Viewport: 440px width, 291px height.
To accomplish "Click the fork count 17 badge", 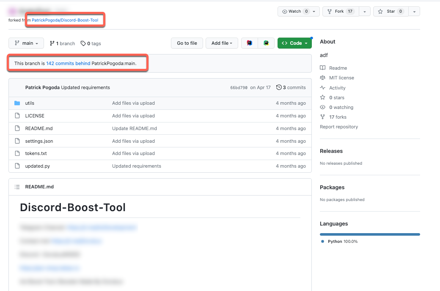I will [350, 11].
